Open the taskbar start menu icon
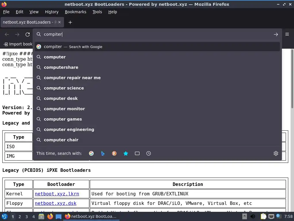The width and height of the screenshot is (294, 221). (x=5, y=216)
